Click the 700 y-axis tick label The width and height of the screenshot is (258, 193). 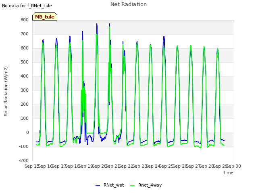[x=25, y=34]
